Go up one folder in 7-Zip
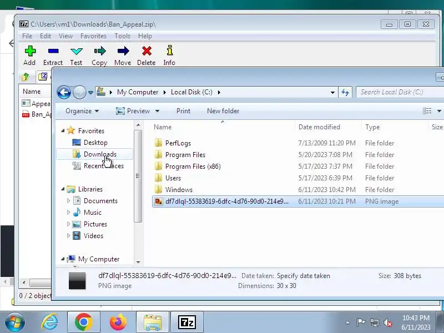 point(26,77)
